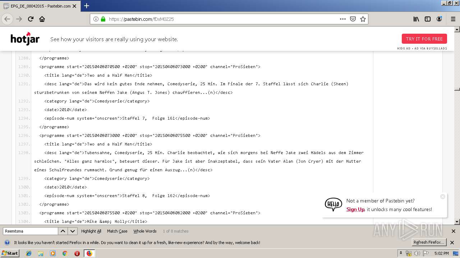Open the AD VIA BUYSELLADS link
This screenshot has height=258, width=460.
point(431,48)
